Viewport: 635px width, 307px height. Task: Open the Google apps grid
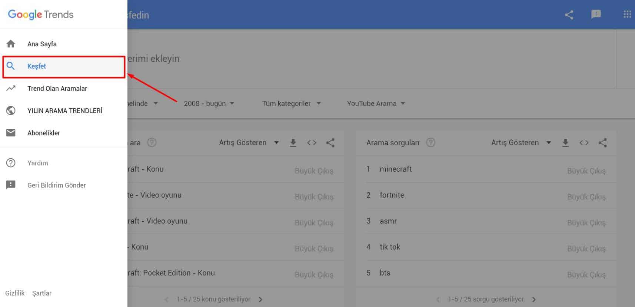pos(627,14)
